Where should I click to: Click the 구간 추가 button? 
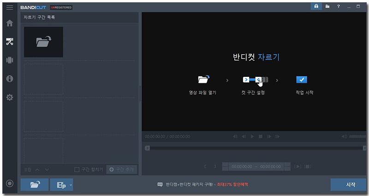pos(122,169)
